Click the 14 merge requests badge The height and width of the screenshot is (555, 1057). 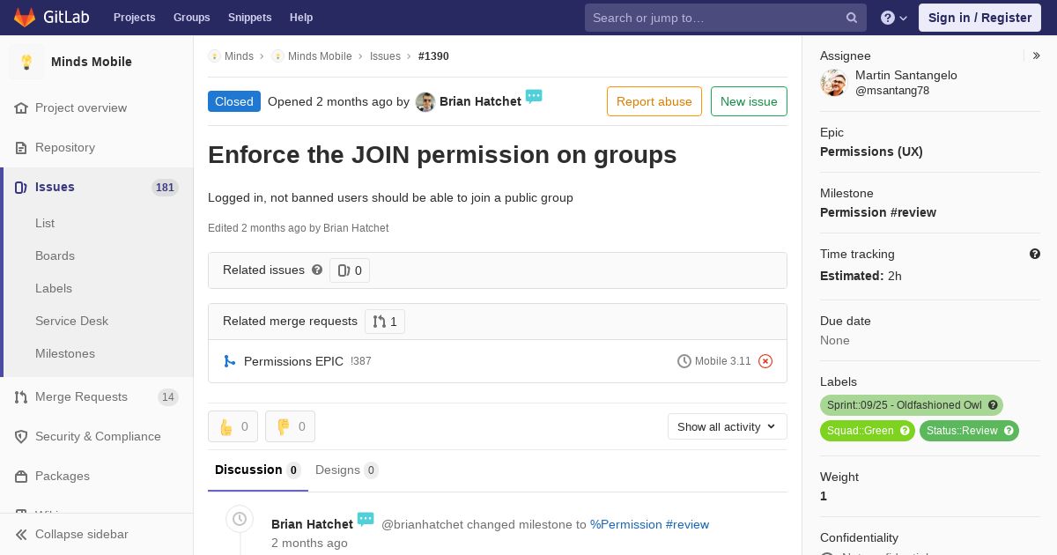(167, 396)
